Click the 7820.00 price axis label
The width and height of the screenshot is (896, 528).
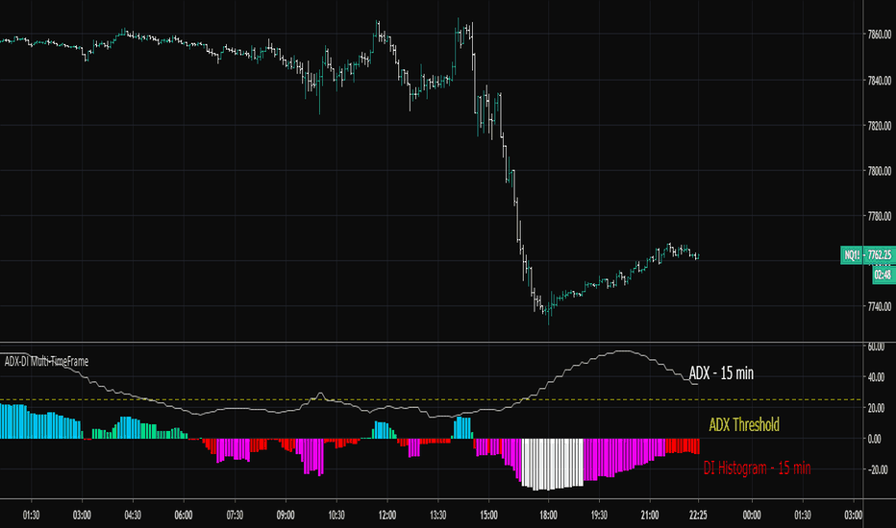click(x=880, y=126)
